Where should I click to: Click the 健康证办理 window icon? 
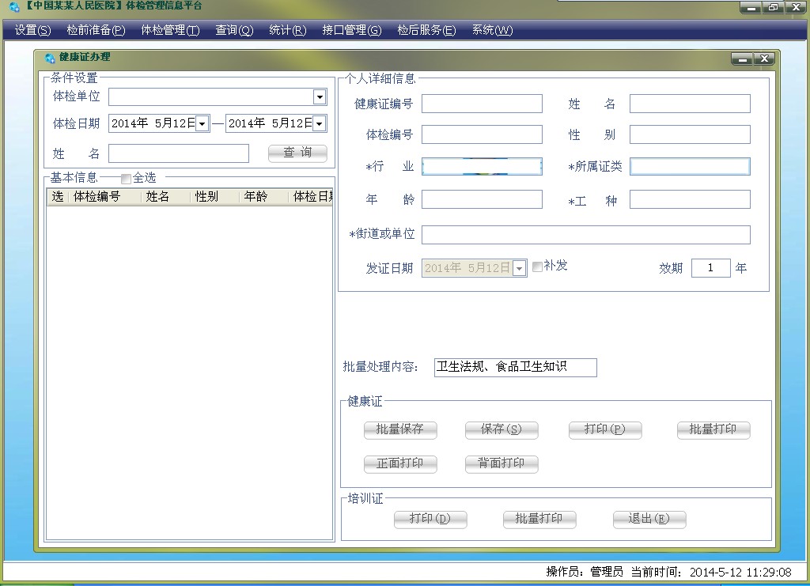pyautogui.click(x=50, y=57)
